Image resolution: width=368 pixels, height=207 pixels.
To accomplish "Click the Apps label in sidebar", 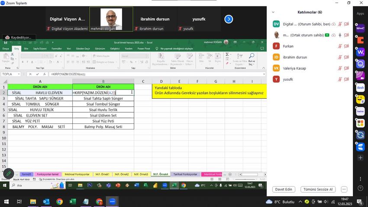I will point(360,13).
